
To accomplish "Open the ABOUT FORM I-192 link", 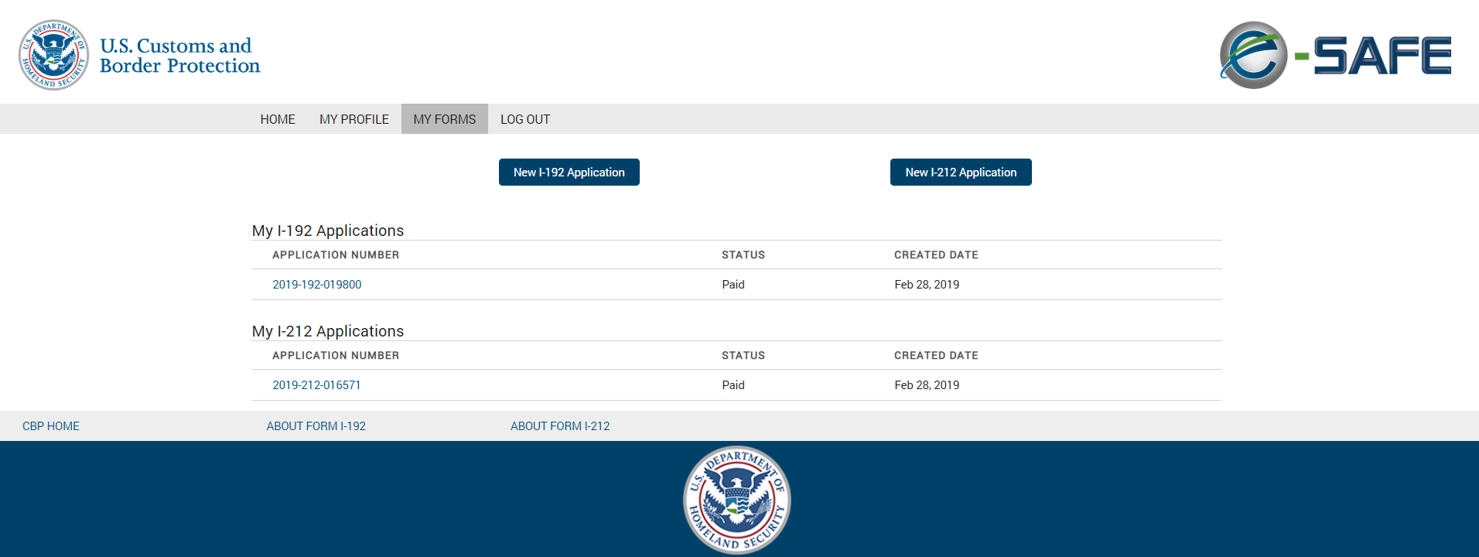I will (x=316, y=426).
